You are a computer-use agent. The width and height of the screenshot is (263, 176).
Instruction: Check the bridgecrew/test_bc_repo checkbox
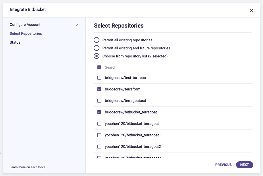pos(99,78)
